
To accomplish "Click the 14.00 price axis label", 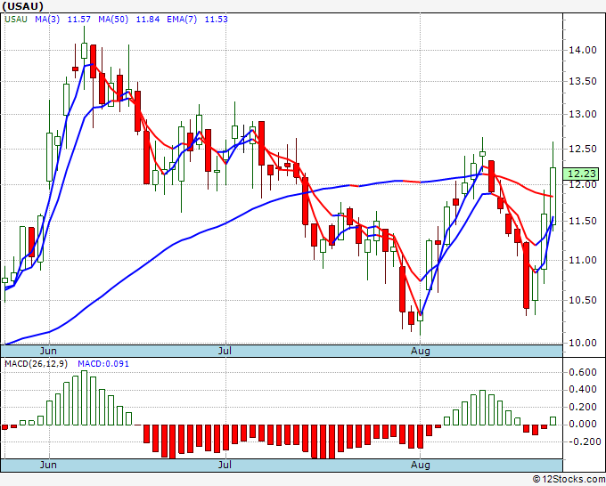I will tap(583, 50).
